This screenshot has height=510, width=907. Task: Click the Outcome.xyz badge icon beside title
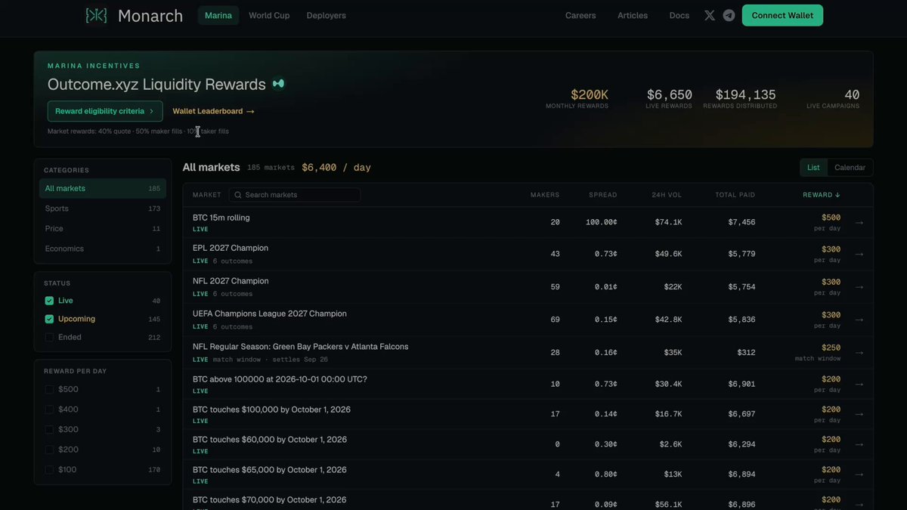[278, 84]
